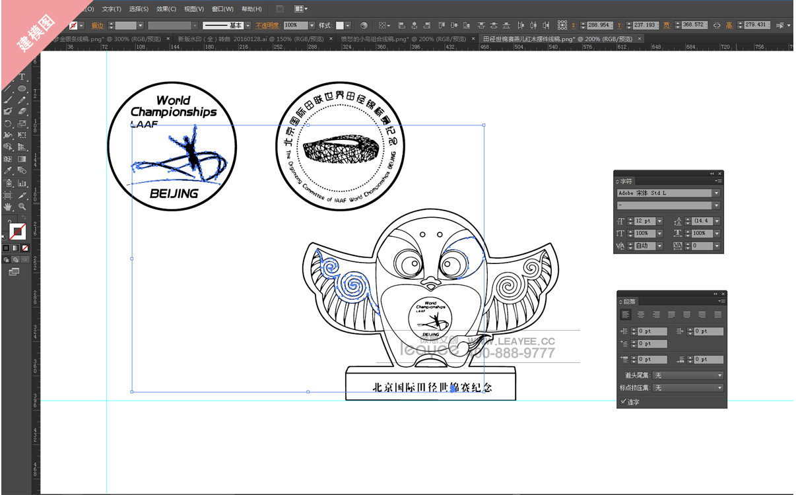Activate the Zoom magnifier tool
Viewport: 796px width, 495px height.
point(22,207)
